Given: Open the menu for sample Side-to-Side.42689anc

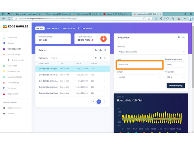Looking at the screenshot, I should tap(105, 87).
